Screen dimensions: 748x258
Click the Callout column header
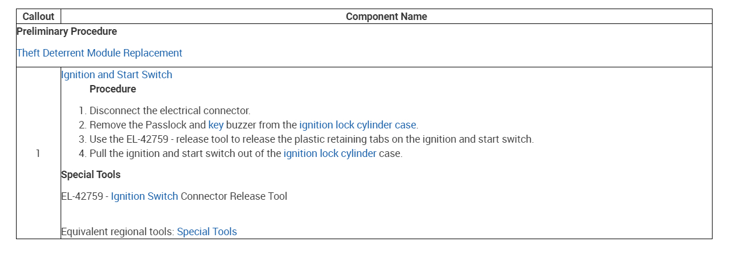coord(38,17)
